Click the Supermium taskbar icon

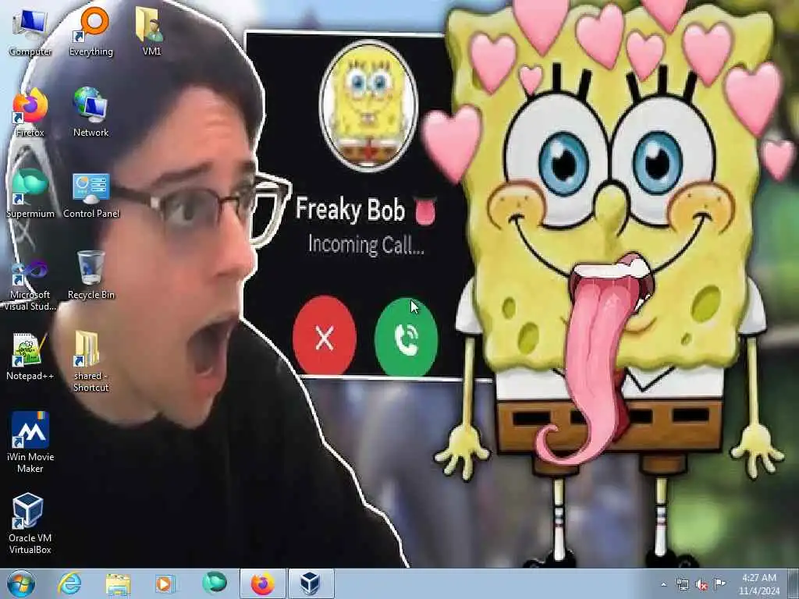(x=214, y=583)
